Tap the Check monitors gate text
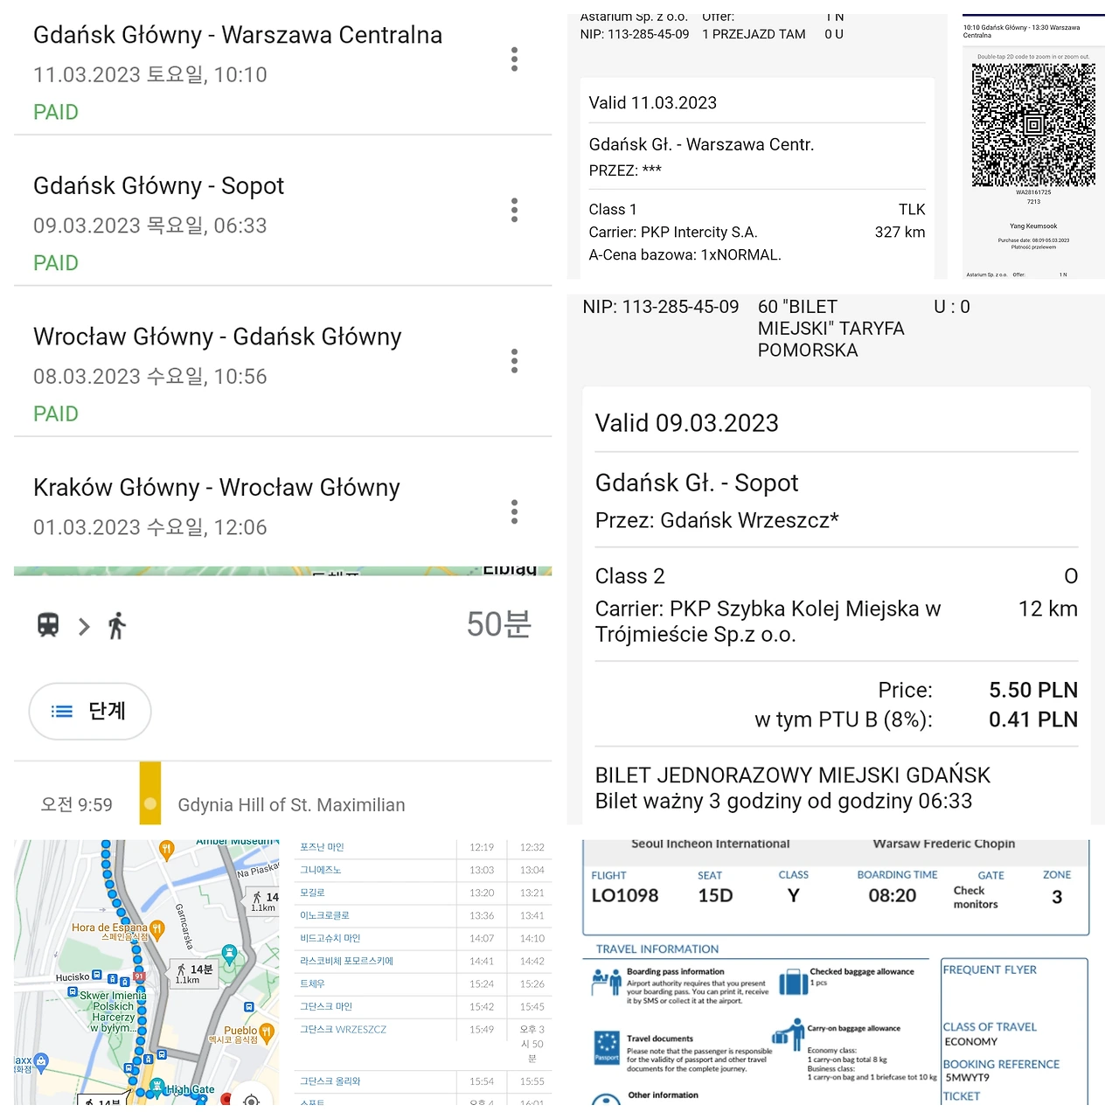Screen dimensions: 1119x1119 coord(976,897)
